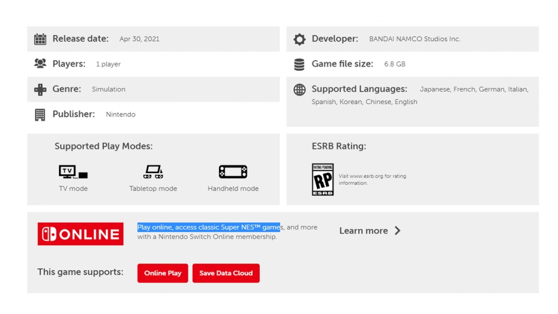
Task: Click the chevron arrow next to Learn more
Action: pyautogui.click(x=397, y=231)
